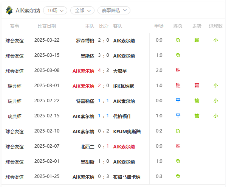The height and width of the screenshot is (187, 226).
Task: Click the 奥胡斯 team name
Action: (87, 162)
